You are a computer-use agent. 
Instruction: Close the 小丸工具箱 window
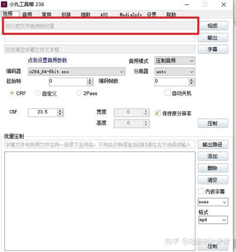point(224,5)
